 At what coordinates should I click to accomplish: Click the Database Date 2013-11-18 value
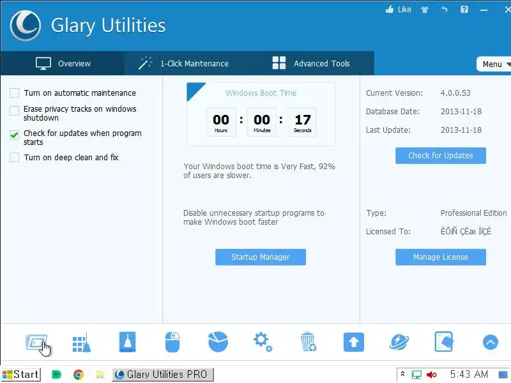click(461, 112)
